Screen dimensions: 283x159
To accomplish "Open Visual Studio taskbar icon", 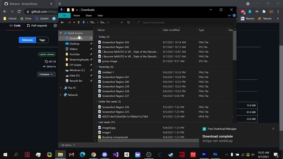I will pos(116,155).
